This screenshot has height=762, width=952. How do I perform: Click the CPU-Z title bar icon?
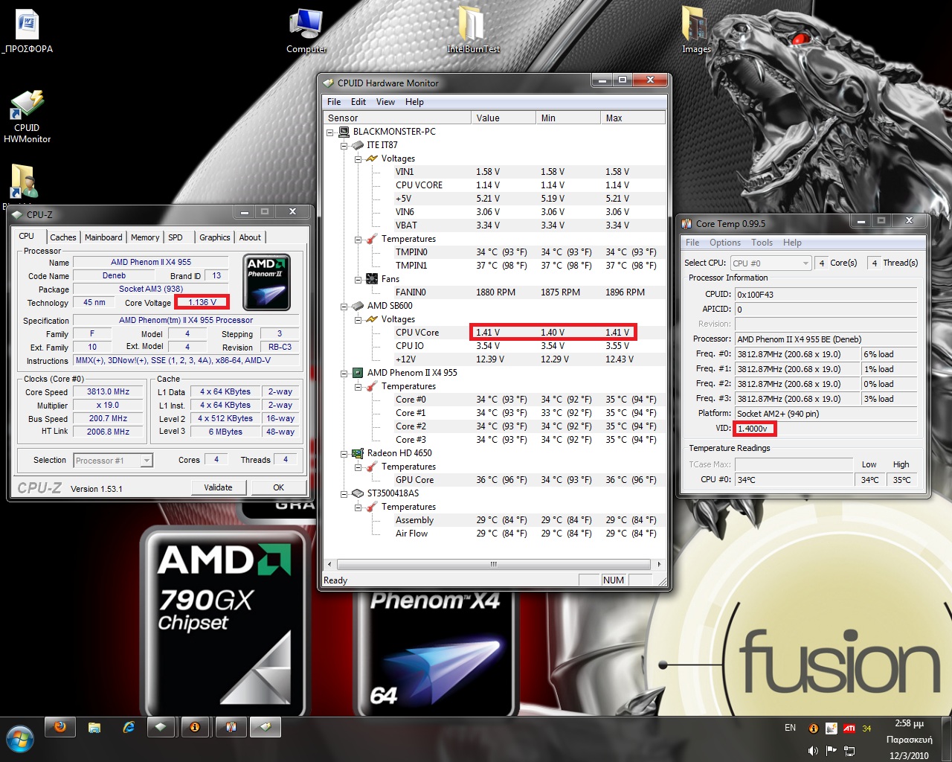coord(18,214)
